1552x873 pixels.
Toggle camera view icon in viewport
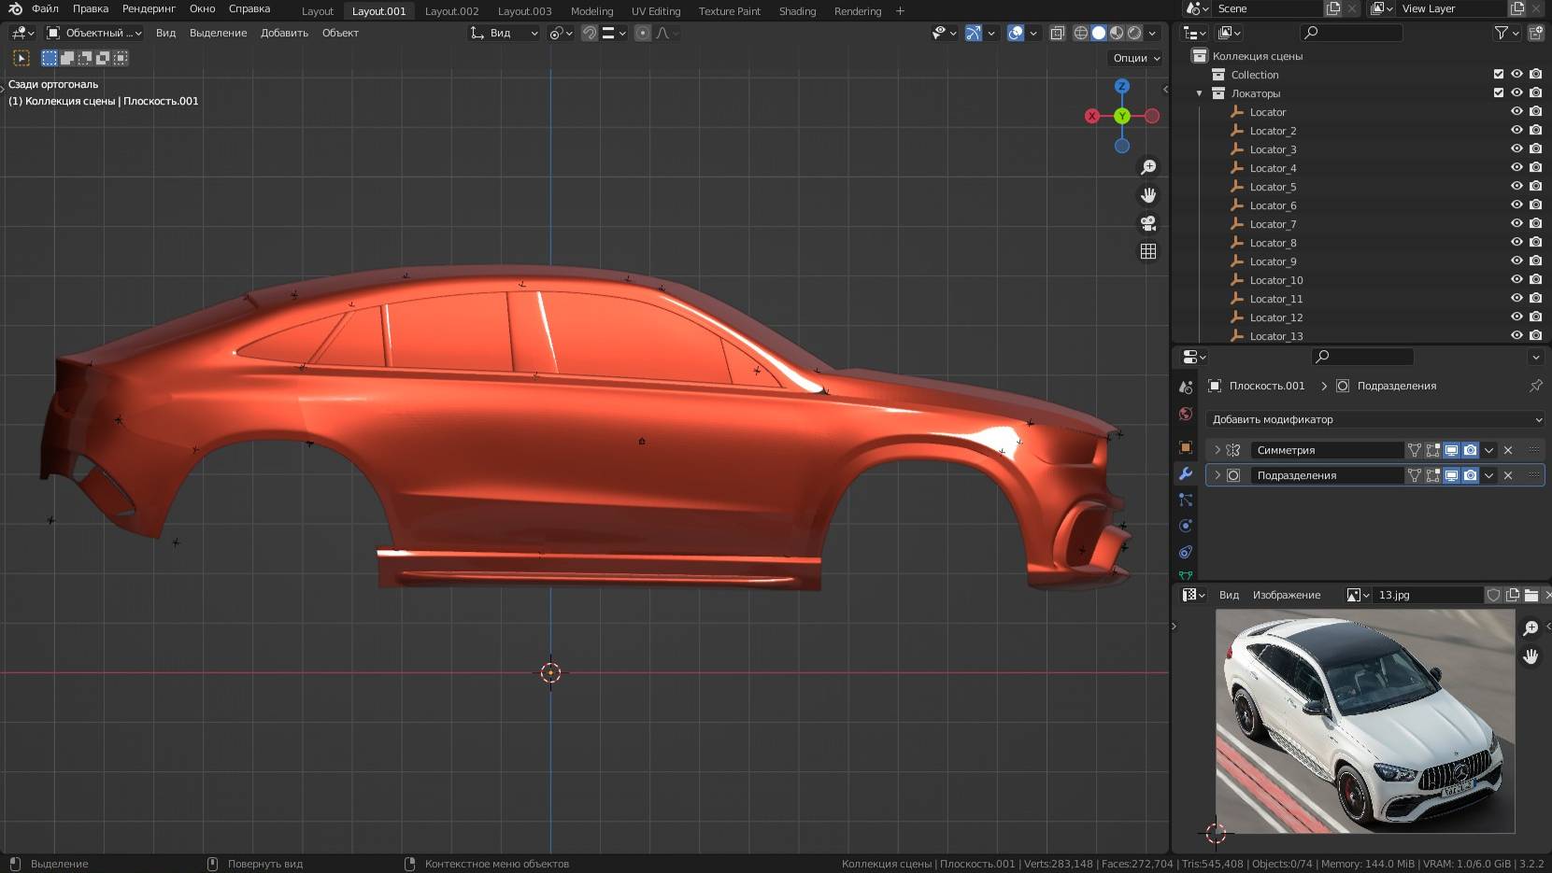click(1148, 223)
